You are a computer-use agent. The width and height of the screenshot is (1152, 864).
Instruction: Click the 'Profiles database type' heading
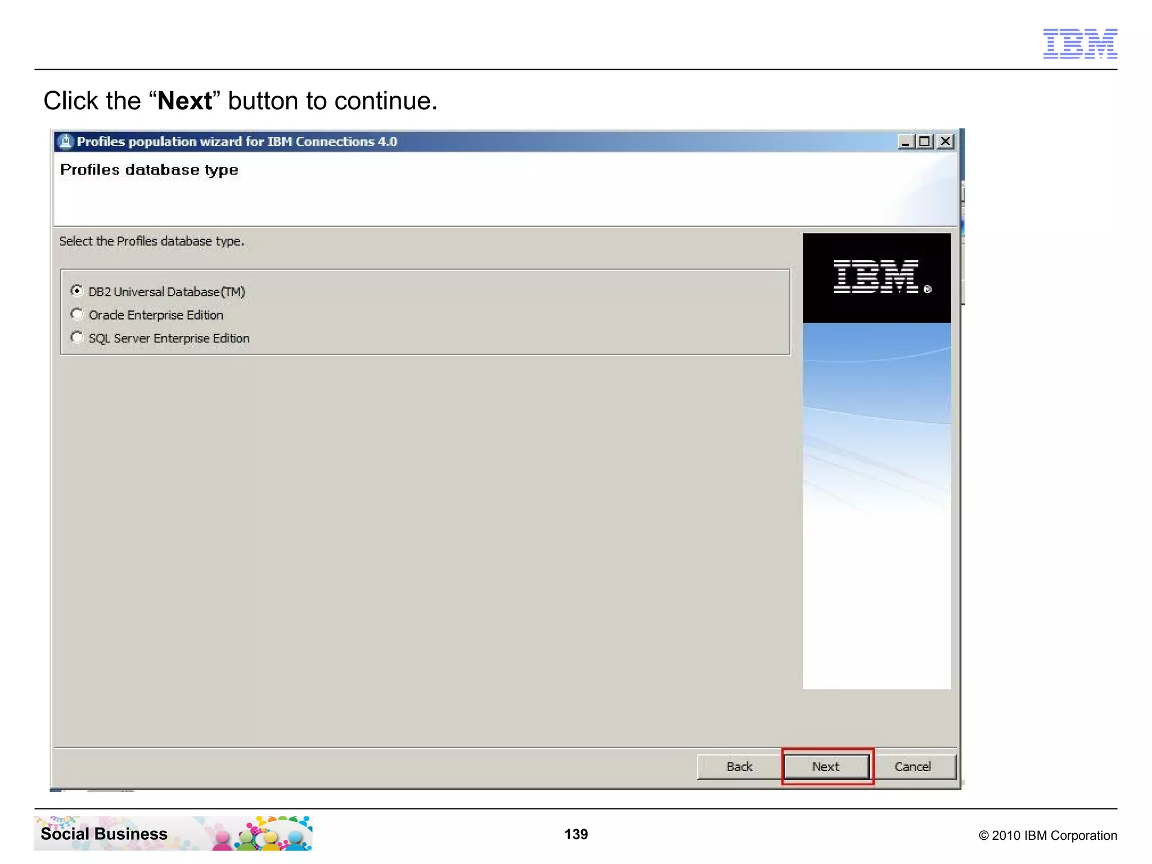pyautogui.click(x=149, y=170)
